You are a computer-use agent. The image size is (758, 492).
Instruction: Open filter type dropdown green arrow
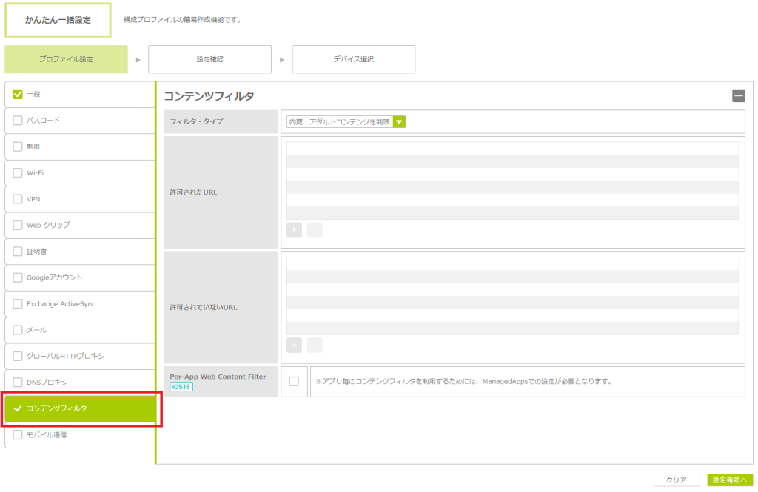pyautogui.click(x=399, y=122)
